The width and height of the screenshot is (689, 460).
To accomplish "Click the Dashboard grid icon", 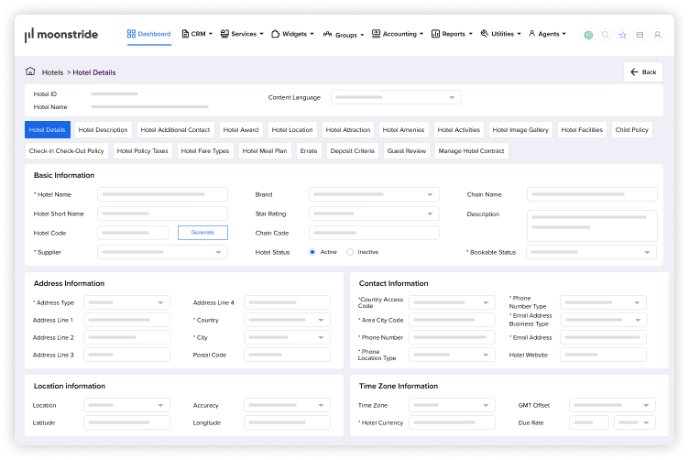I will pyautogui.click(x=132, y=34).
